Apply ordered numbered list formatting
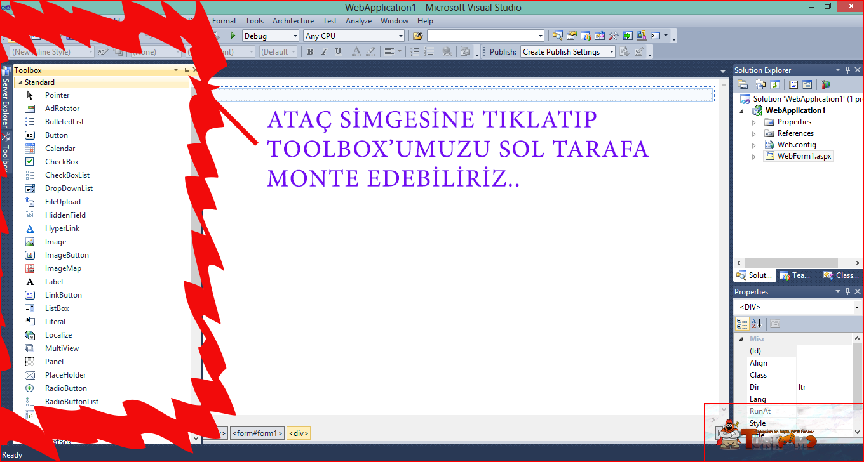The width and height of the screenshot is (864, 462). tap(428, 52)
